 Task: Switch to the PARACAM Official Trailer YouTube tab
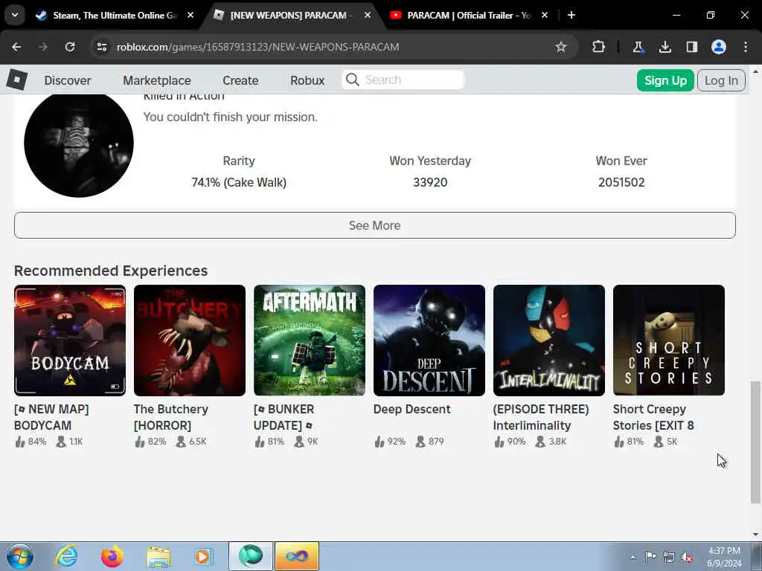tap(470, 15)
